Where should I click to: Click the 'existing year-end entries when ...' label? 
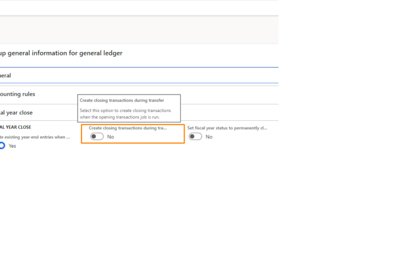point(35,137)
